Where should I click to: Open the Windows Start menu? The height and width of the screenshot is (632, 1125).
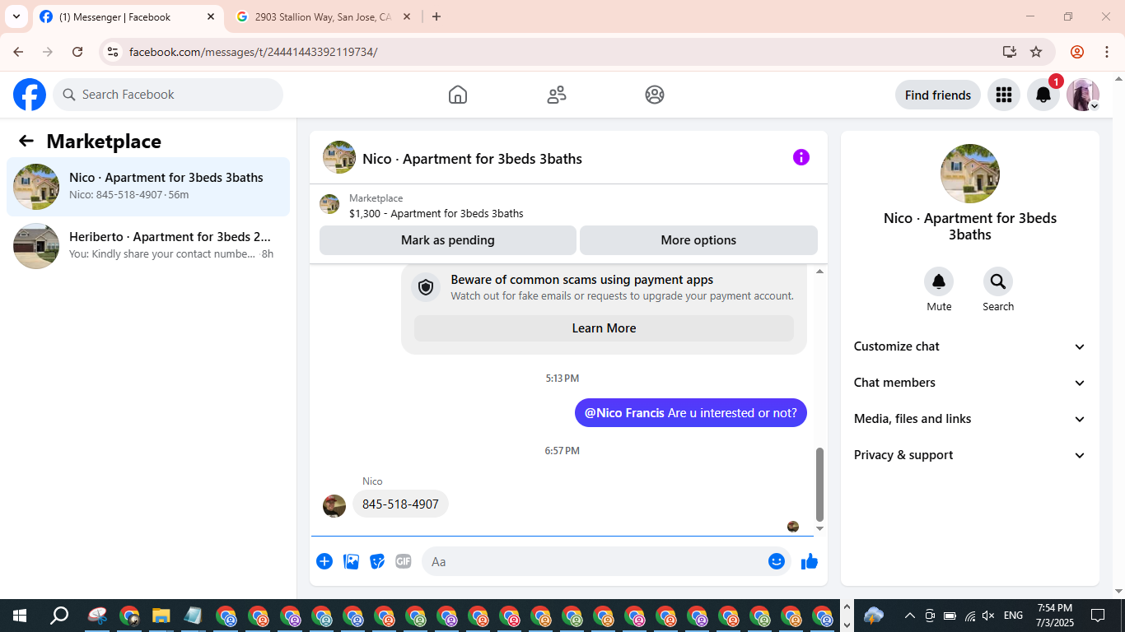20,616
